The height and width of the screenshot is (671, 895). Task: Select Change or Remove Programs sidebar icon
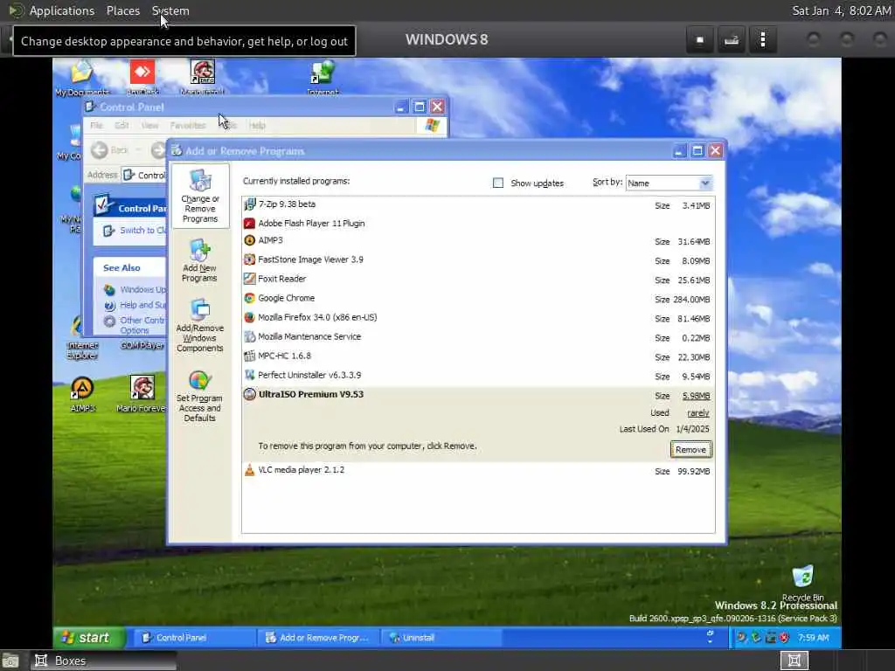point(200,196)
